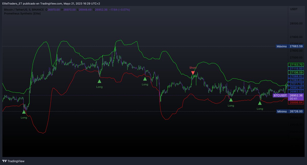Click the blue 26982.93 price label
Screen dimensions: 307x165
(296, 88)
